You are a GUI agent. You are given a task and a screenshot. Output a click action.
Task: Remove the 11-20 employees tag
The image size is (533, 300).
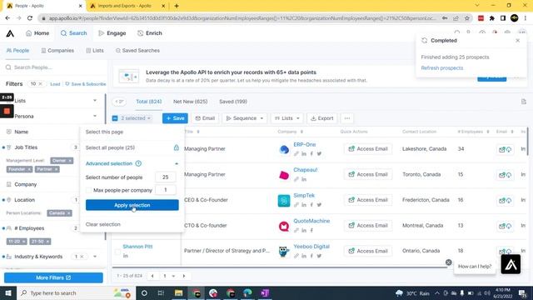[24, 242]
